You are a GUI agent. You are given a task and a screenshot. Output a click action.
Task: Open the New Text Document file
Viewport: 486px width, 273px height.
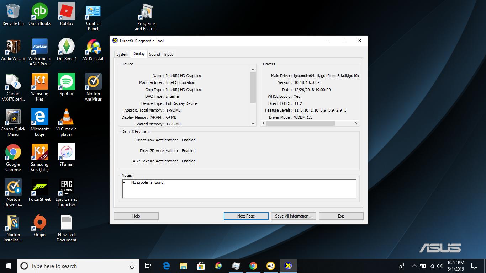click(x=67, y=227)
